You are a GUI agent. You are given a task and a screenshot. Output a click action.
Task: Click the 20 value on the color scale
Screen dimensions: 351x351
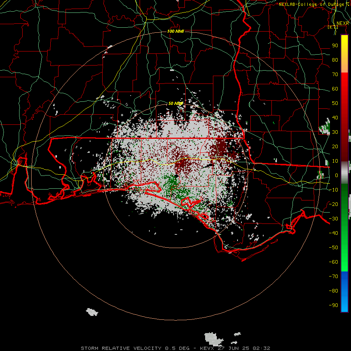coord(335,146)
